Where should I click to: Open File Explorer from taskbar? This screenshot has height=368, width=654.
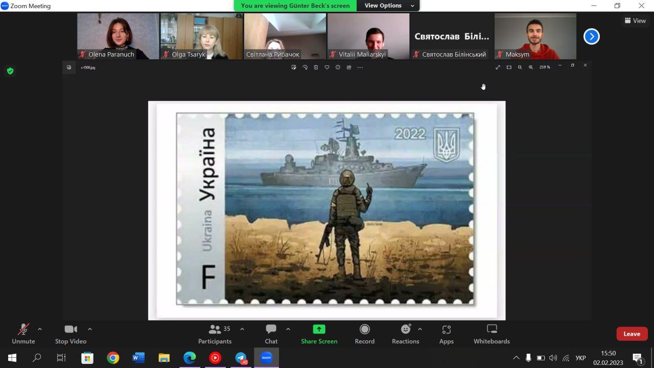pos(164,358)
